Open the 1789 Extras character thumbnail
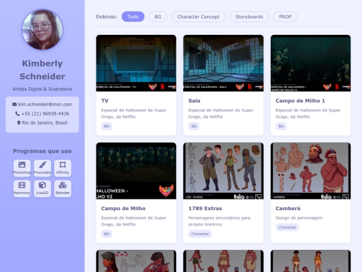362x272 pixels. (x=223, y=171)
